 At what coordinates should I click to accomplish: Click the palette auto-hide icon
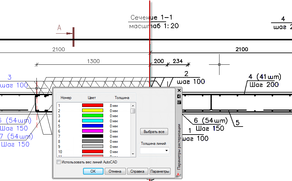[x=179, y=96]
